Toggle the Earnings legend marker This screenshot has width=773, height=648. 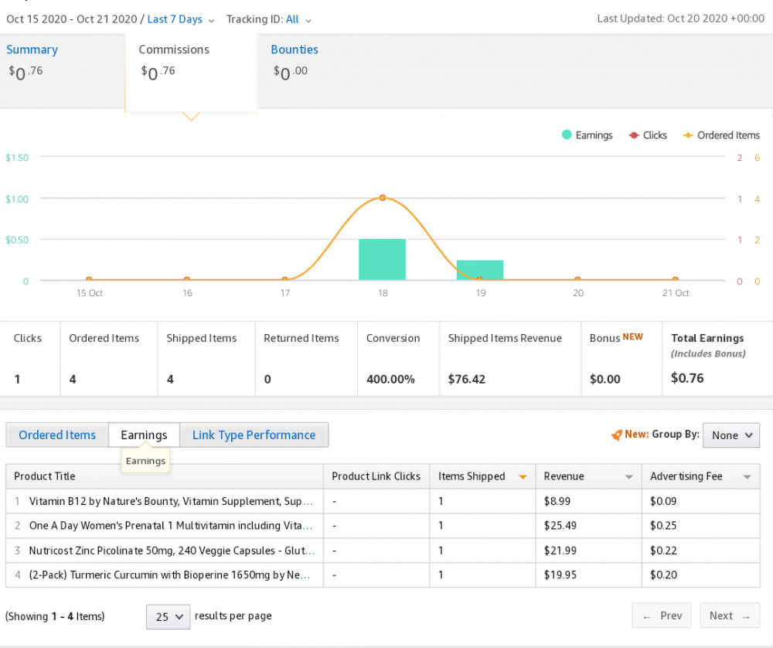(567, 135)
